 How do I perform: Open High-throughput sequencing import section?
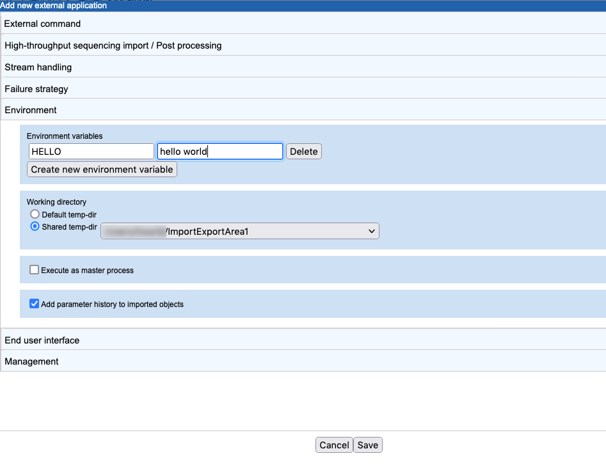point(113,45)
